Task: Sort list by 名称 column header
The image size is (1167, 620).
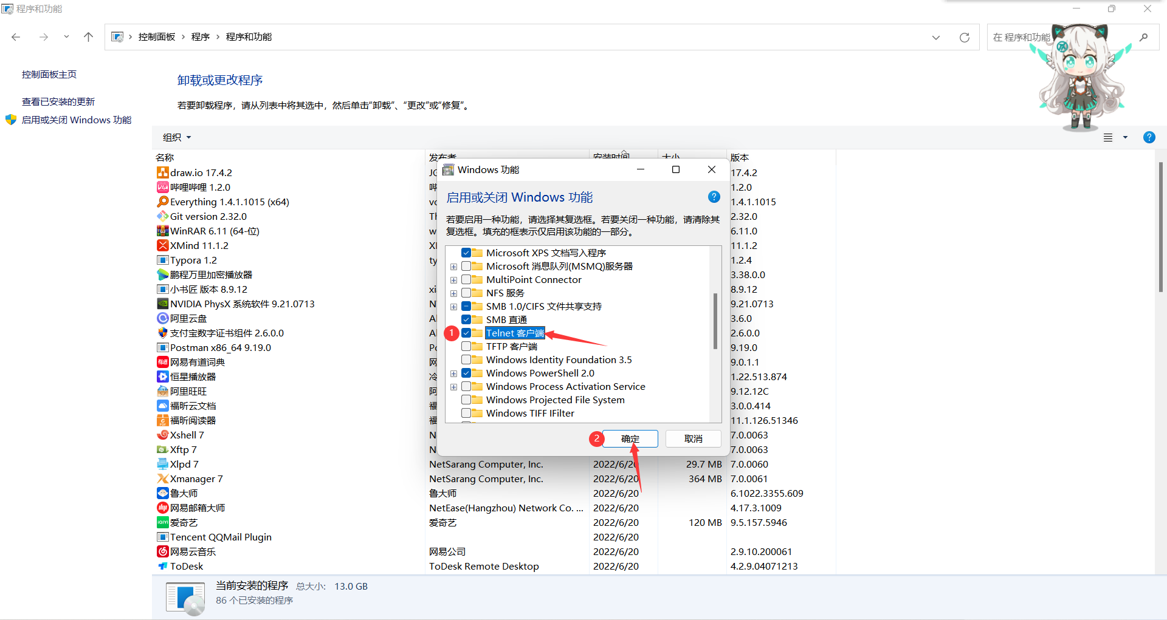Action: pos(165,157)
